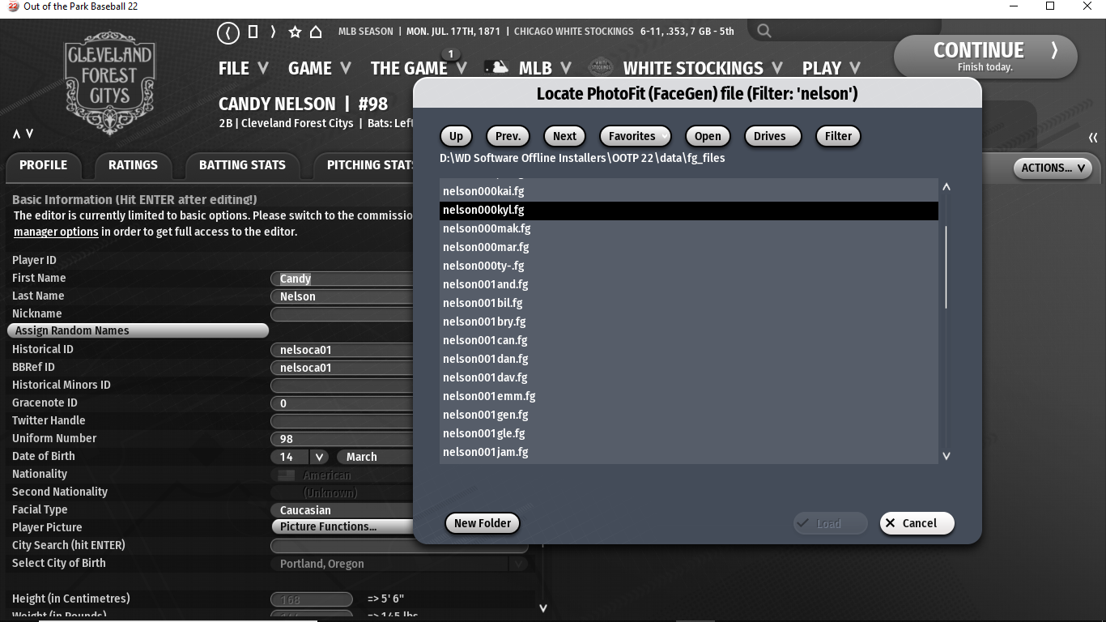This screenshot has width=1106, height=622.
Task: Click the Up button in file dialog
Action: point(457,136)
